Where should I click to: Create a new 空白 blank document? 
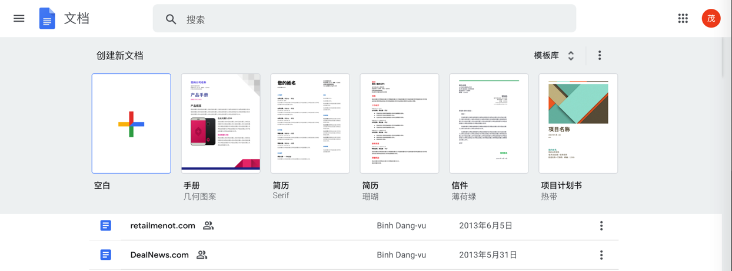tap(131, 123)
